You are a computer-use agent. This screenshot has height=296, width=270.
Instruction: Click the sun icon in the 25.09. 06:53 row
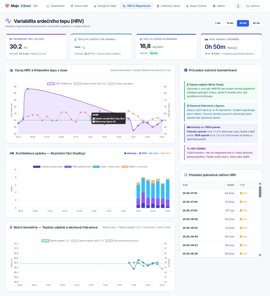(241, 228)
